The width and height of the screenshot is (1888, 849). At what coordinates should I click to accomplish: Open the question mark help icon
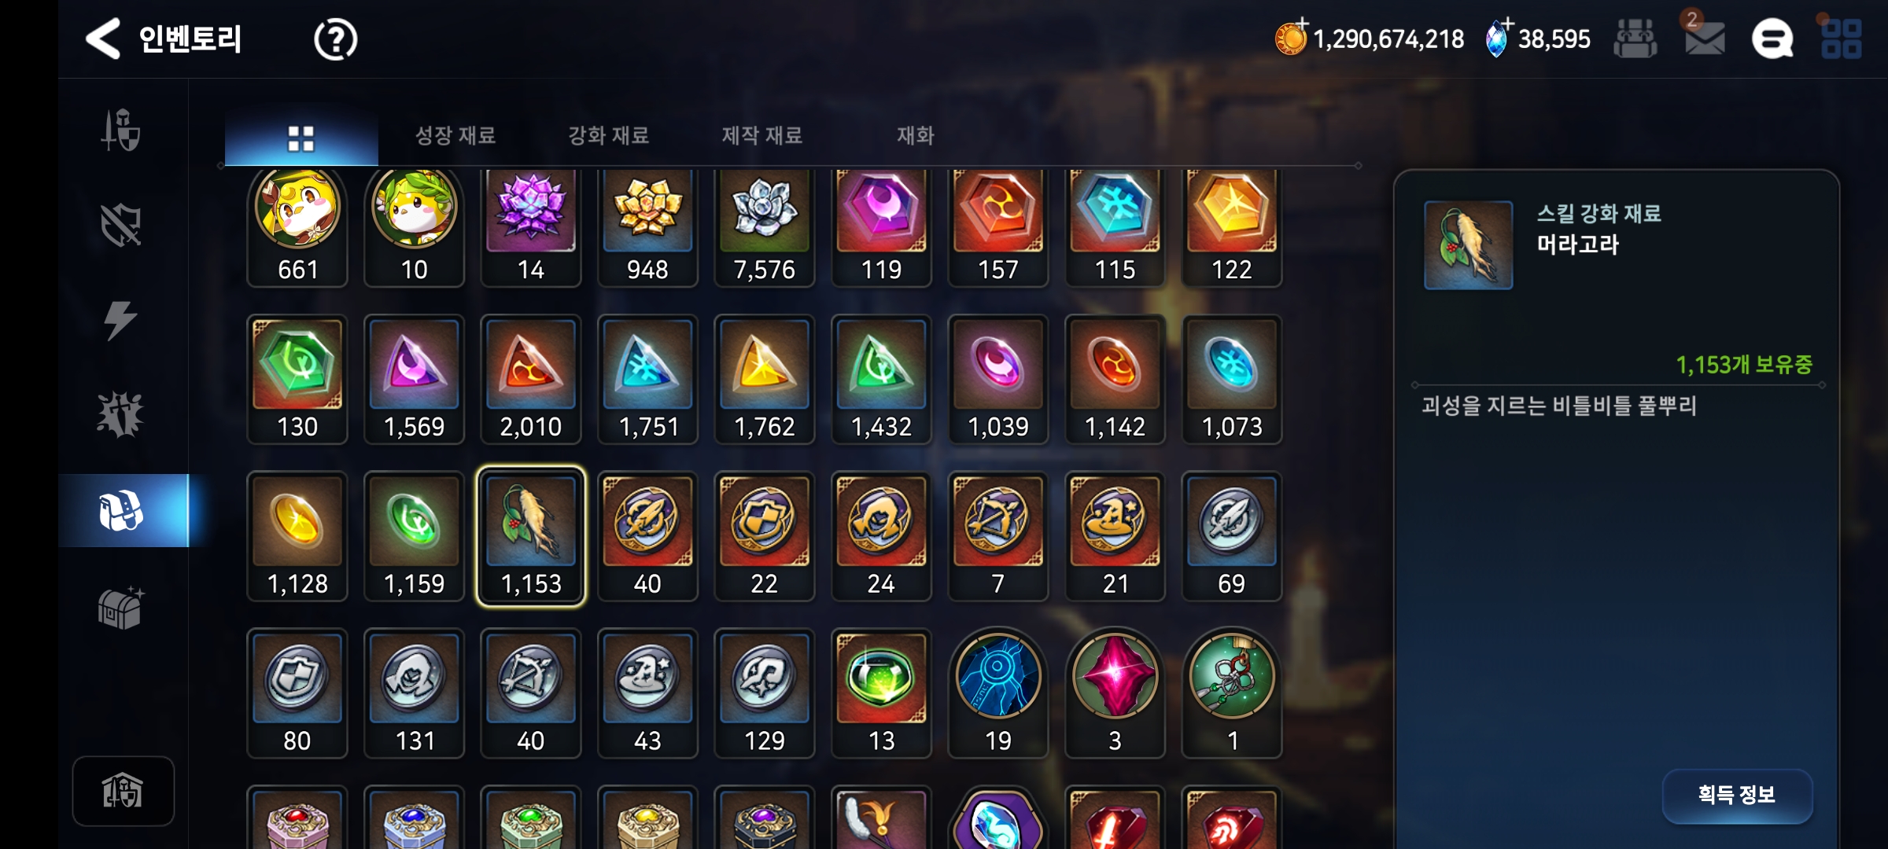(x=335, y=39)
